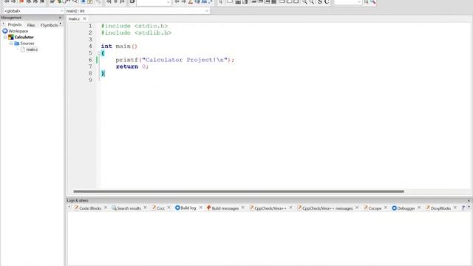Close the Management panel
Image resolution: width=473 pixels, height=266 pixels.
click(x=60, y=18)
